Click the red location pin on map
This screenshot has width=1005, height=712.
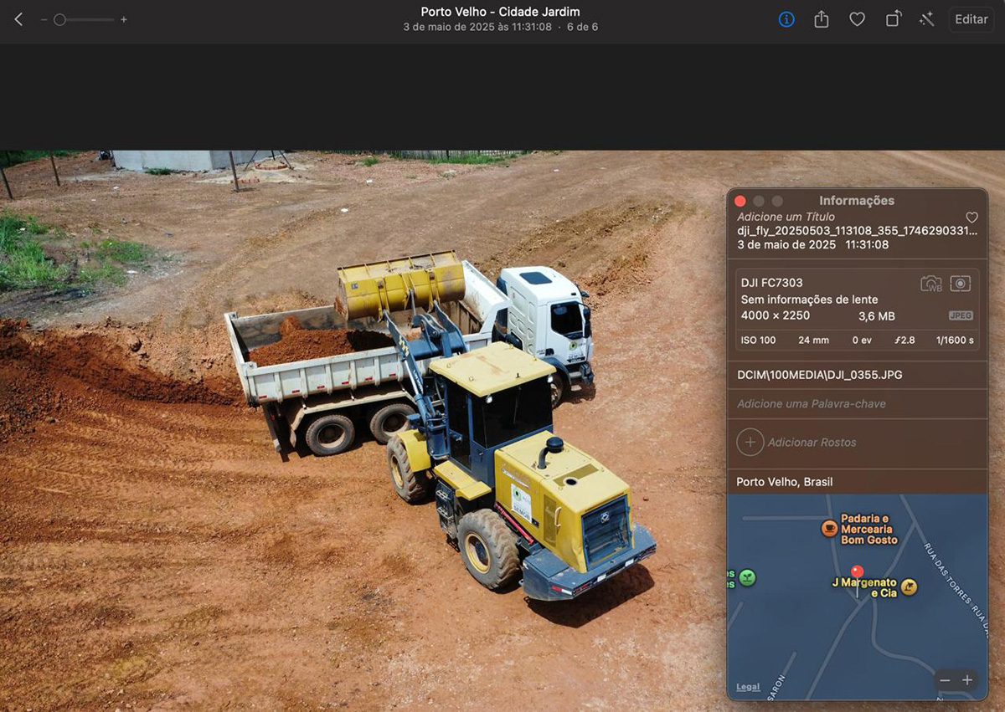857,571
